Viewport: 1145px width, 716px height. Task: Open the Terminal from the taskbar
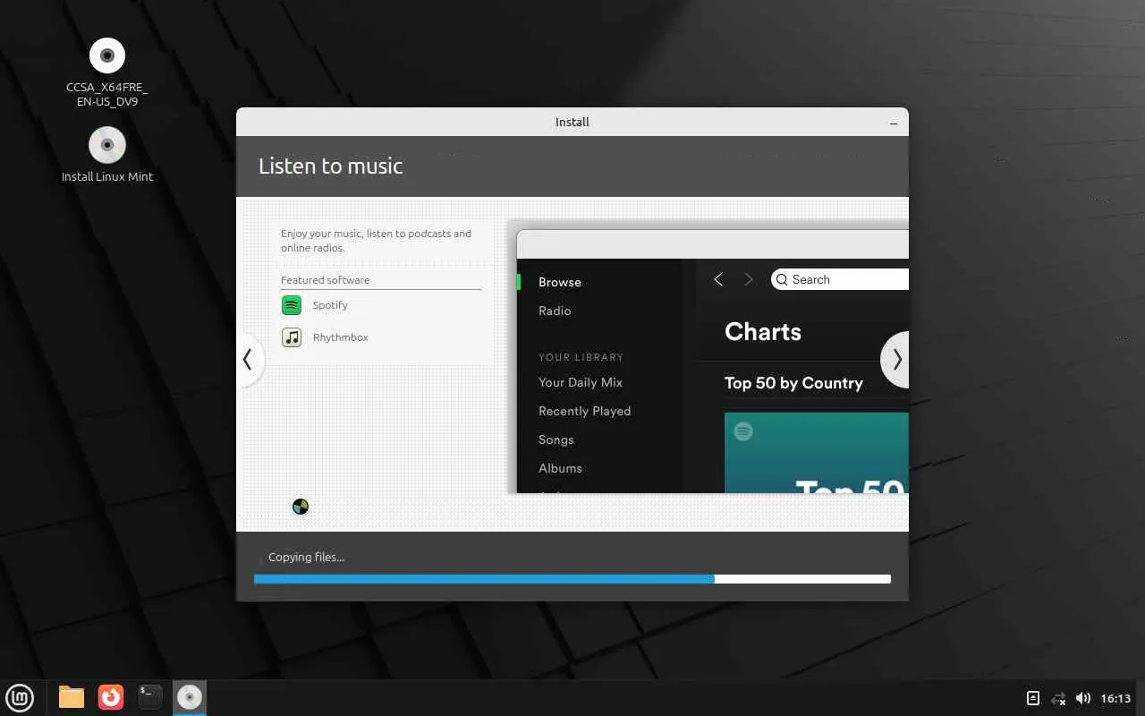pos(150,697)
